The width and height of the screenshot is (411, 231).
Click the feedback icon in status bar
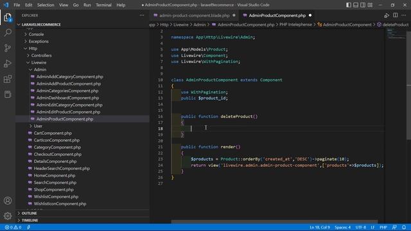[x=394, y=227]
